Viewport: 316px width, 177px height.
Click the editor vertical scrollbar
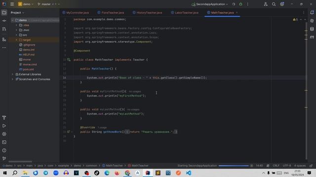pyautogui.click(x=306, y=90)
